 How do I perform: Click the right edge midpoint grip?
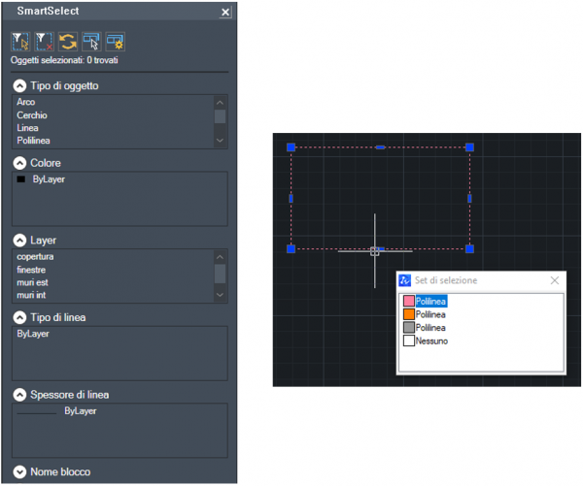470,199
